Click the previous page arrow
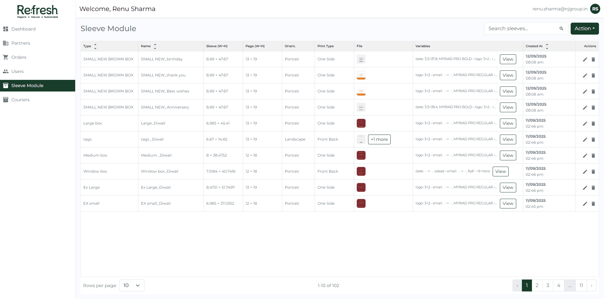The width and height of the screenshot is (604, 299). pyautogui.click(x=517, y=285)
